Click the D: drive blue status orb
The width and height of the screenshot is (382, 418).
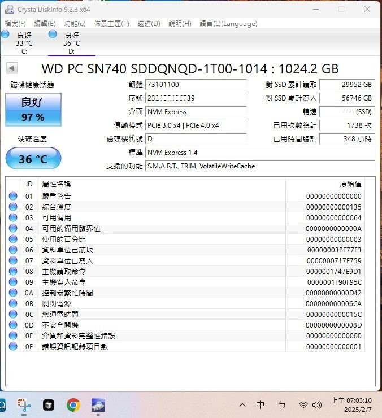point(53,34)
